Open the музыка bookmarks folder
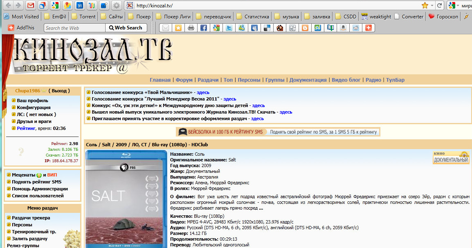 (x=287, y=16)
